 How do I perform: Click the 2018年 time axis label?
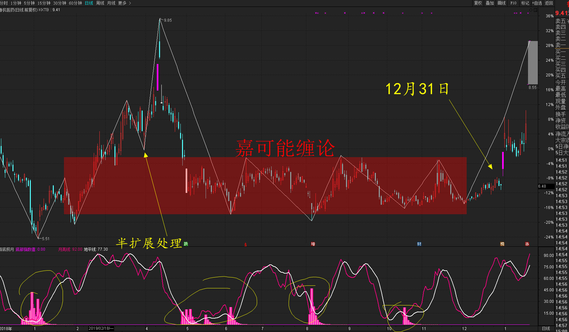tap(6, 328)
